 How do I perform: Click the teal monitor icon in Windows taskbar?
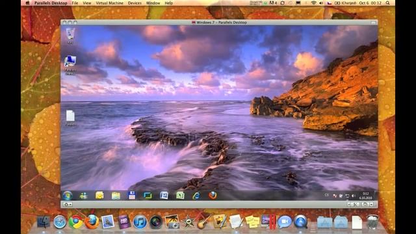click(x=148, y=196)
